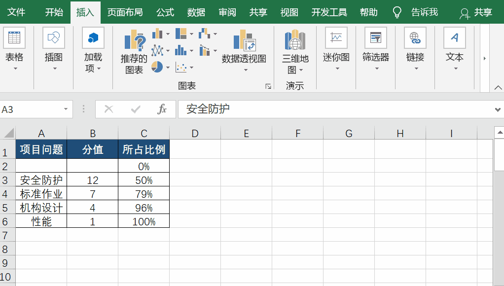
Task: Click the formula bar text 安全防护
Action: [208, 109]
